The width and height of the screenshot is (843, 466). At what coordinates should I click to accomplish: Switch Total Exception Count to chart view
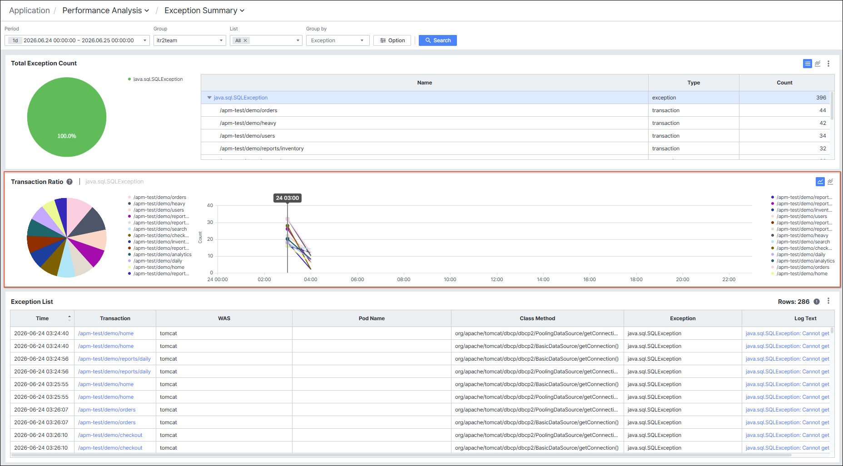click(818, 64)
